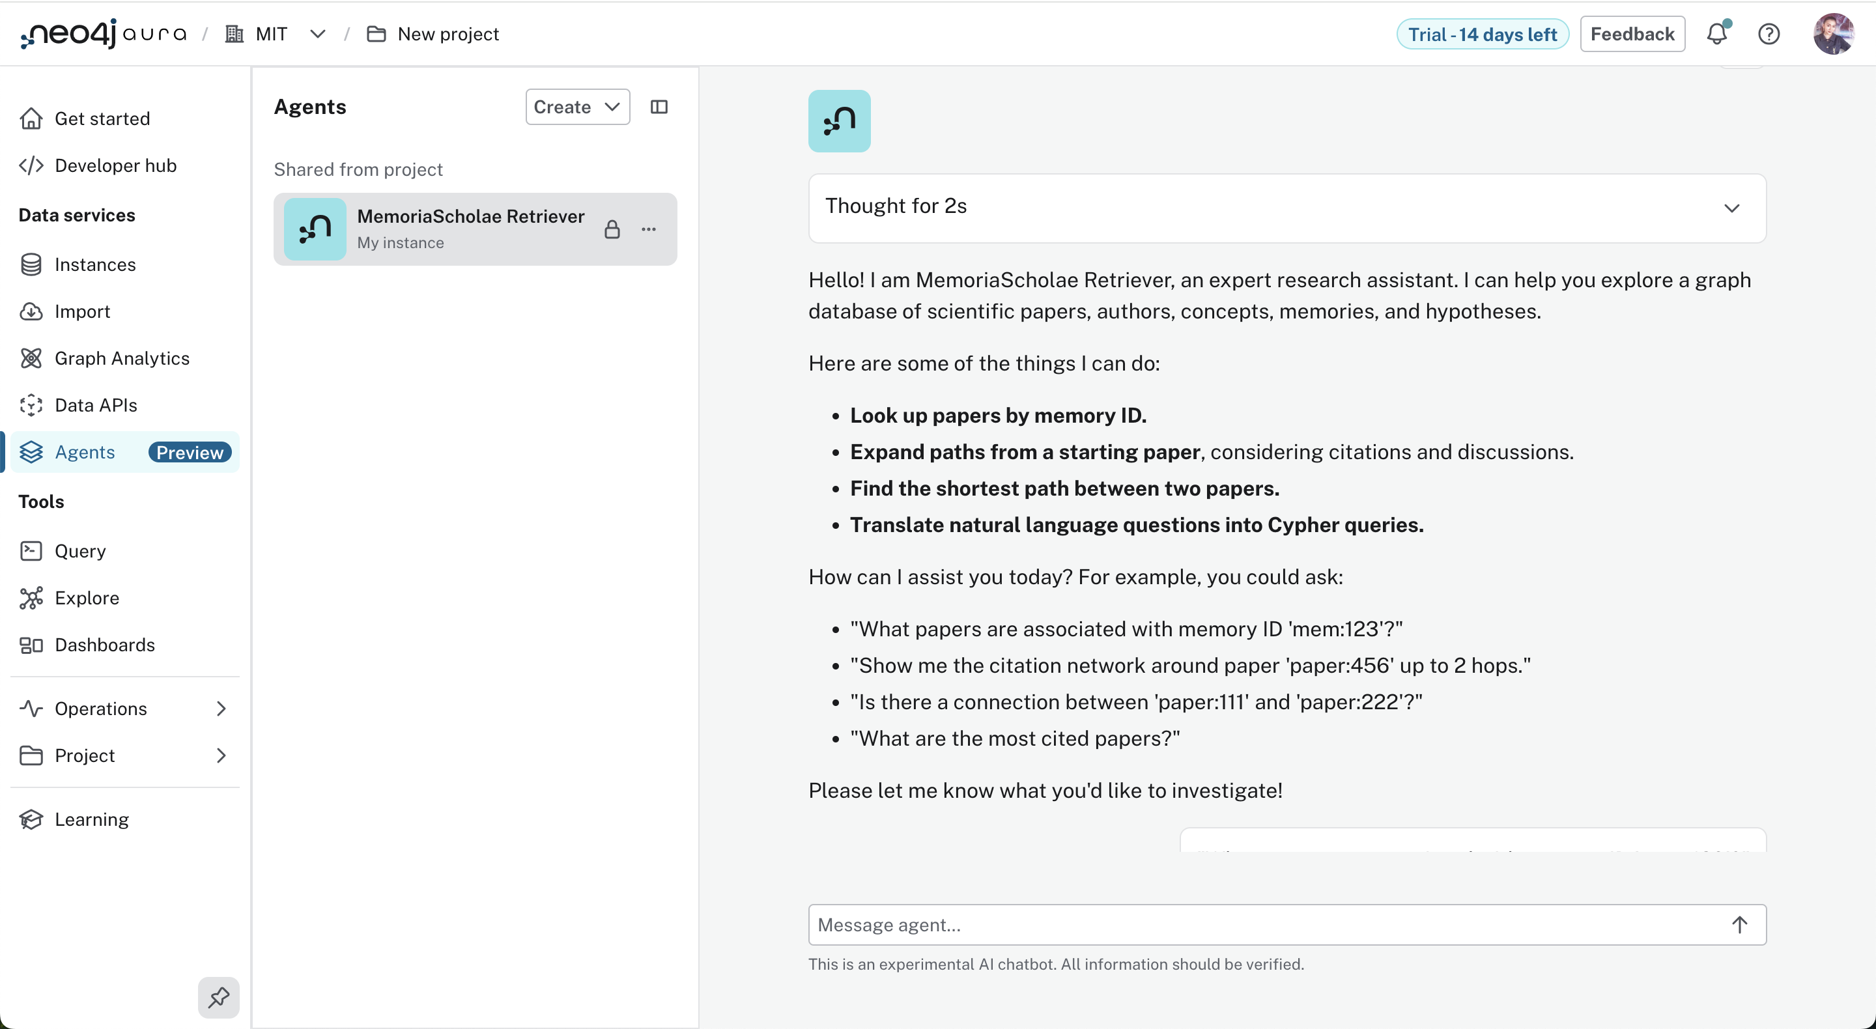Image resolution: width=1876 pixels, height=1029 pixels.
Task: Open Graph Analytics from the sidebar
Action: pos(122,358)
